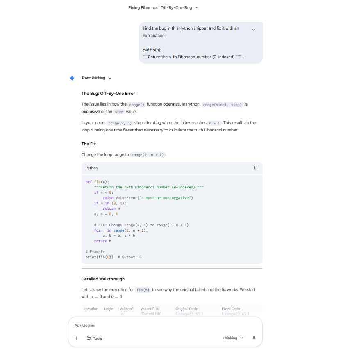Click the 'def fib(n):' line in code block
This screenshot has width=343, height=349.
pyautogui.click(x=97, y=181)
